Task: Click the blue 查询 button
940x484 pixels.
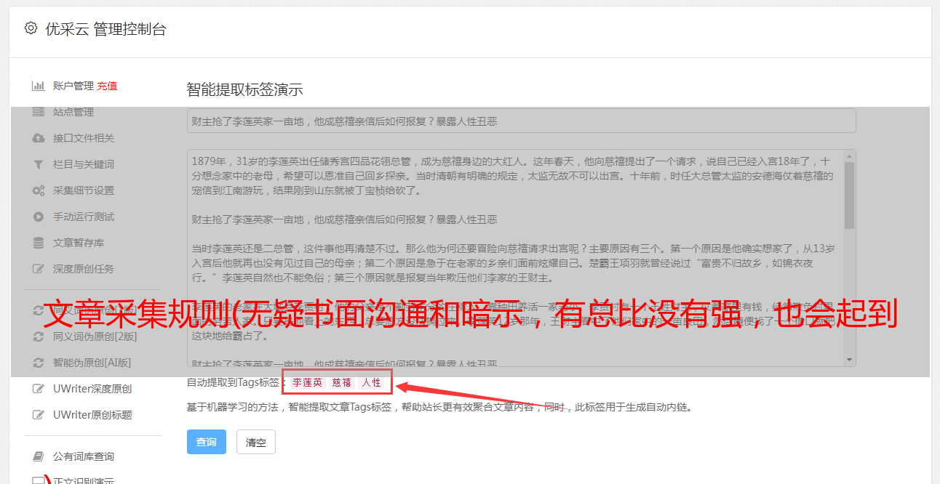Action: [x=207, y=442]
